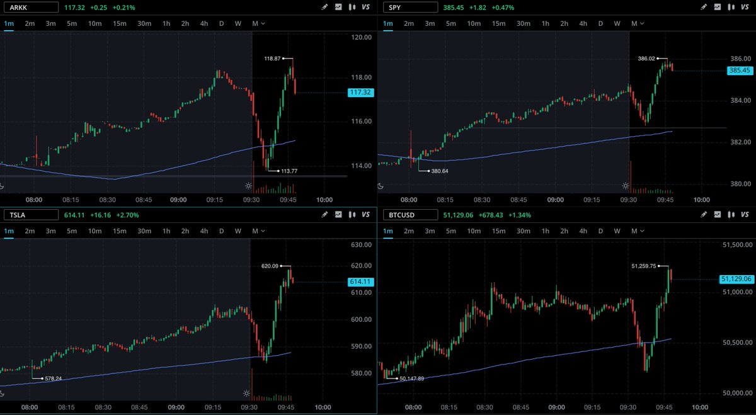
Task: Click the sun market-open icon on SPY chart
Action: pyautogui.click(x=626, y=186)
